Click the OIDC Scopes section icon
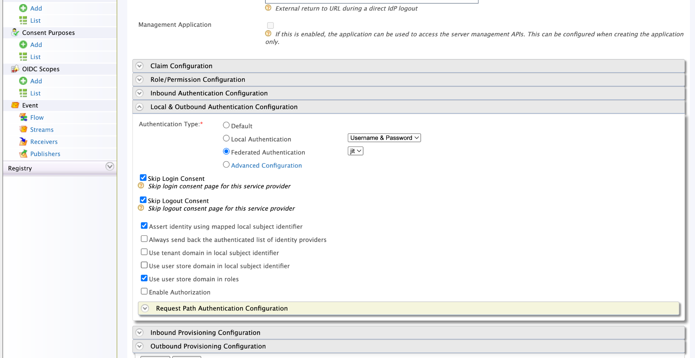This screenshot has height=358, width=695. click(15, 69)
